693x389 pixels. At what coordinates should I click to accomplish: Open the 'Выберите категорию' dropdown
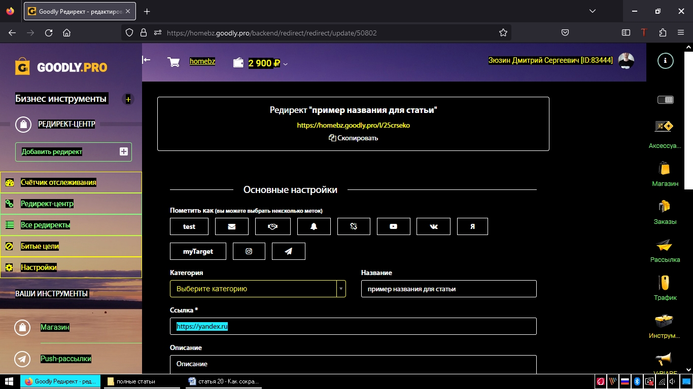tap(258, 289)
